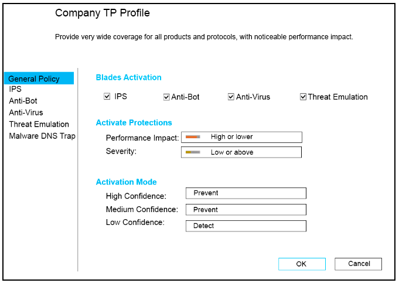The image size is (399, 283).
Task: Toggle the IPS blade checkbox
Action: click(x=107, y=96)
